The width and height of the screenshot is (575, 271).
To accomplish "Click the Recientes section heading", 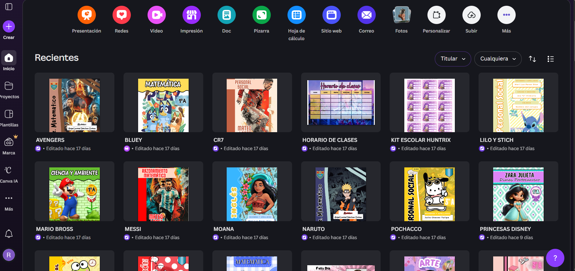I will point(57,58).
